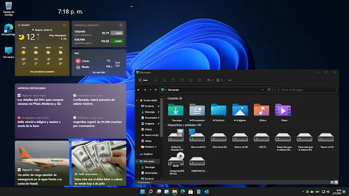Viewport: 349px width, 196px height.
Task: Switch to details view in status bar
Action: point(332,182)
